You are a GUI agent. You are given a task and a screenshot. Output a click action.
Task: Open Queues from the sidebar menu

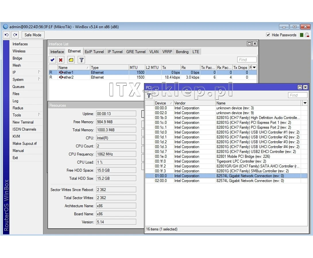26,87
